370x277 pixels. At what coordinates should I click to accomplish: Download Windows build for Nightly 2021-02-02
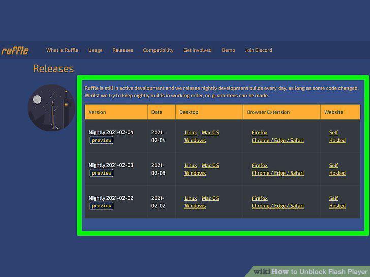click(x=195, y=206)
